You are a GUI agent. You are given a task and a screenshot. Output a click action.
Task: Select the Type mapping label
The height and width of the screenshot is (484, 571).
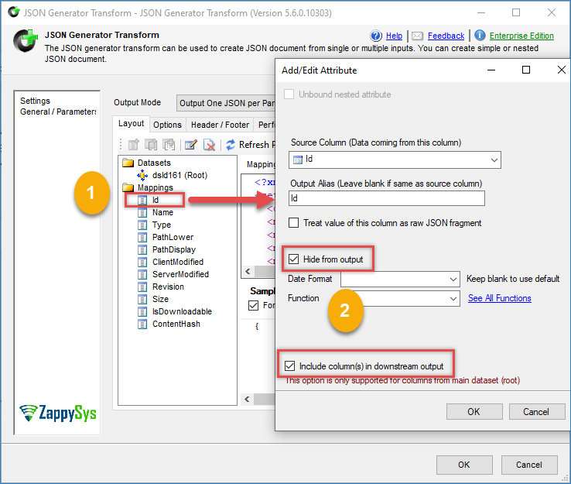coord(162,225)
